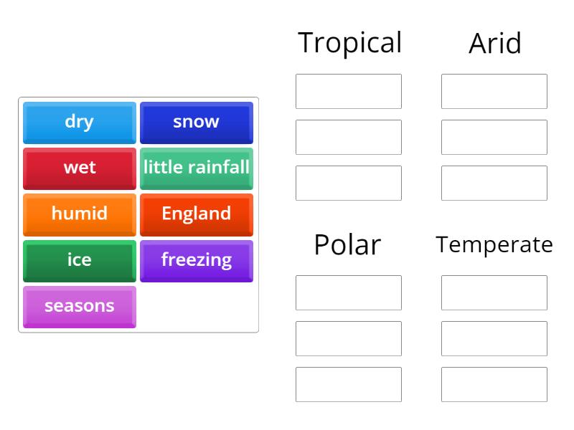Screen dimensions: 574x430
Task: Click the Arid category heading
Action: click(494, 44)
